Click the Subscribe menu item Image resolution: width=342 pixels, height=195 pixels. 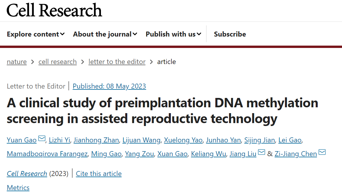[230, 34]
